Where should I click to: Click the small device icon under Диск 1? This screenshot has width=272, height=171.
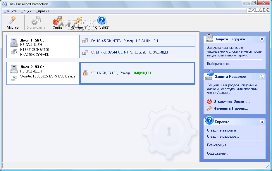14,52
